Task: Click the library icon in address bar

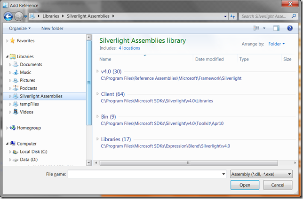Action: [x=32, y=16]
